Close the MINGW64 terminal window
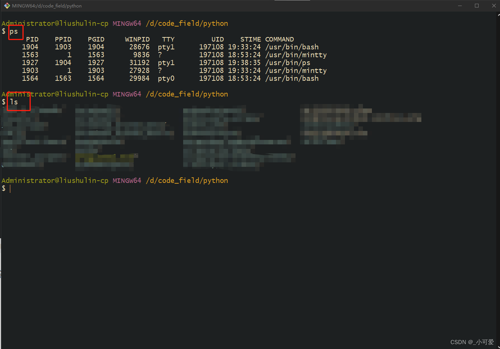The height and width of the screenshot is (349, 500). click(494, 6)
